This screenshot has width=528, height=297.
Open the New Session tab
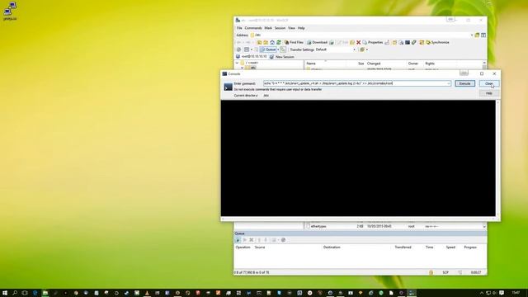coord(282,57)
